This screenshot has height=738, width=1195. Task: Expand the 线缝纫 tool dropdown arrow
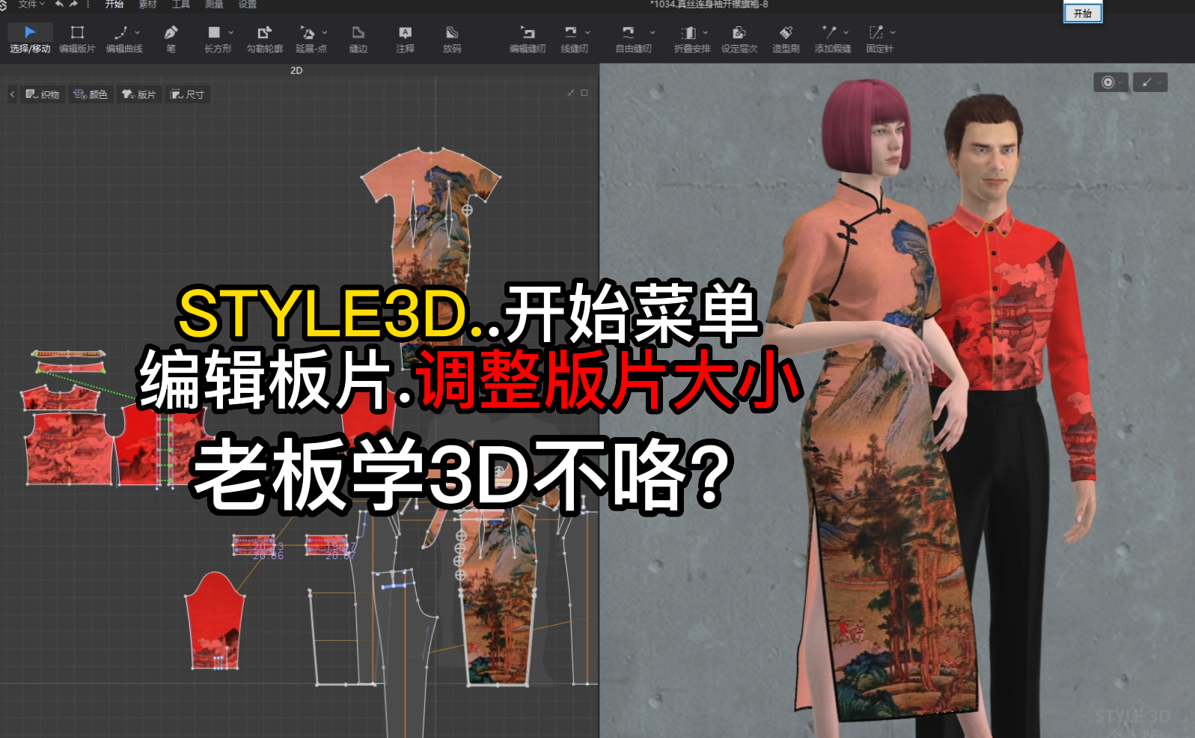pyautogui.click(x=587, y=32)
